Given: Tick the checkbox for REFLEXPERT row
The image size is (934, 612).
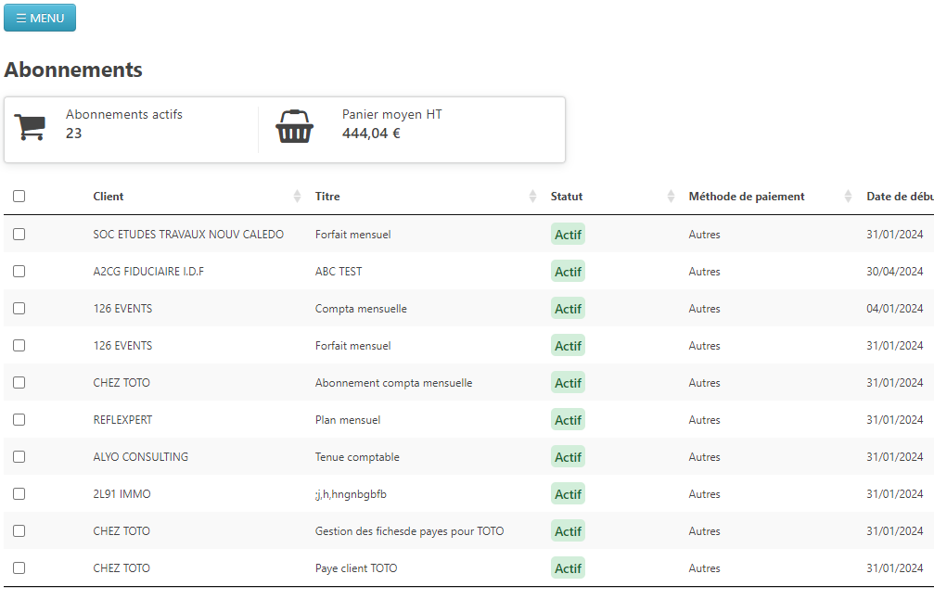Looking at the screenshot, I should 19,420.
